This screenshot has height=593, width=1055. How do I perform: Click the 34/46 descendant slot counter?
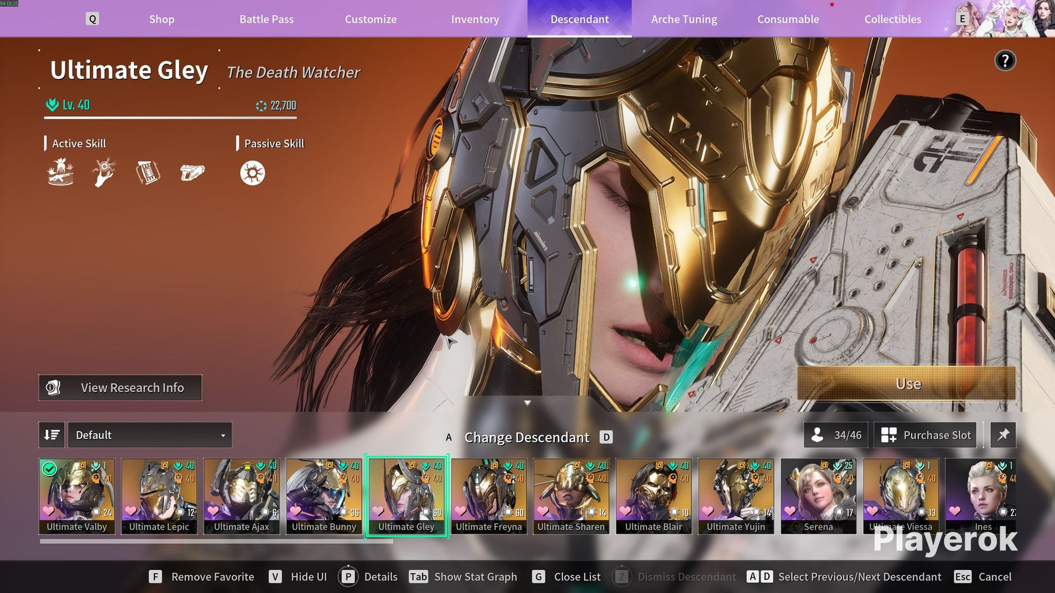click(836, 435)
